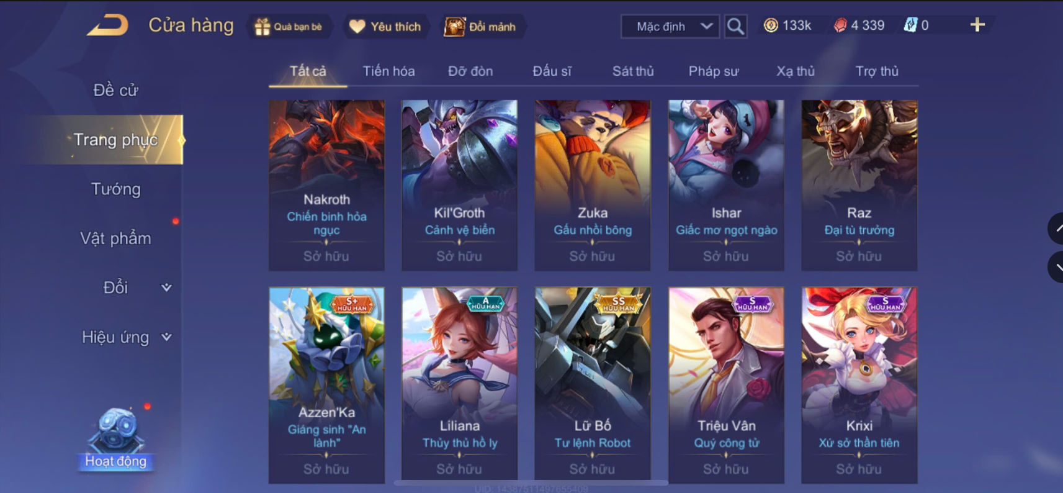Image resolution: width=1063 pixels, height=493 pixels.
Task: Add currency with the plus icon
Action: click(977, 25)
